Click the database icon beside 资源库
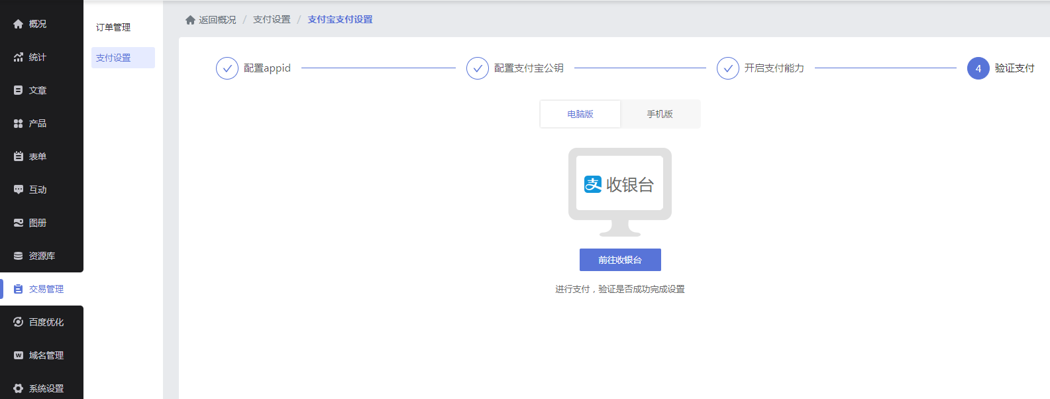The width and height of the screenshot is (1050, 399). point(18,256)
